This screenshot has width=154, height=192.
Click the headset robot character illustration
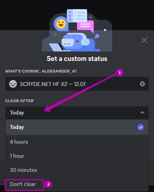pyautogui.click(x=78, y=42)
